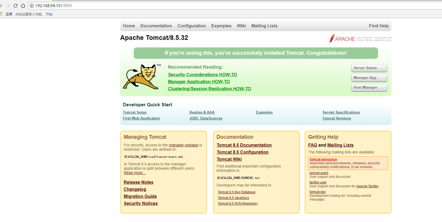Click the green Congratulations banner

(x=256, y=53)
